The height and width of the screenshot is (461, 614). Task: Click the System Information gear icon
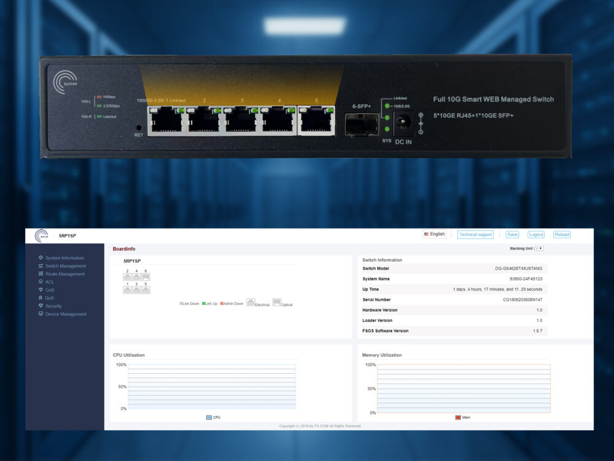41,258
